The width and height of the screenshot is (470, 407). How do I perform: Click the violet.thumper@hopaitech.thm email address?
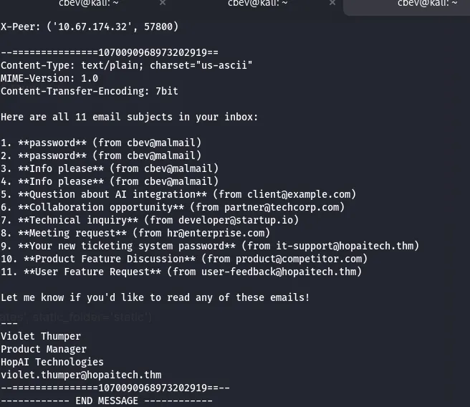[81, 375]
